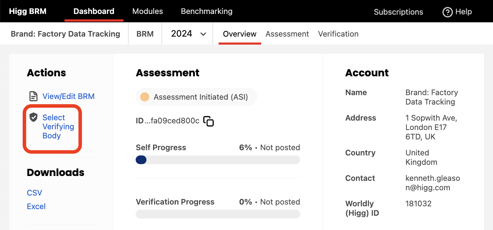Download the Excel file
The width and height of the screenshot is (493, 230).
click(x=36, y=206)
